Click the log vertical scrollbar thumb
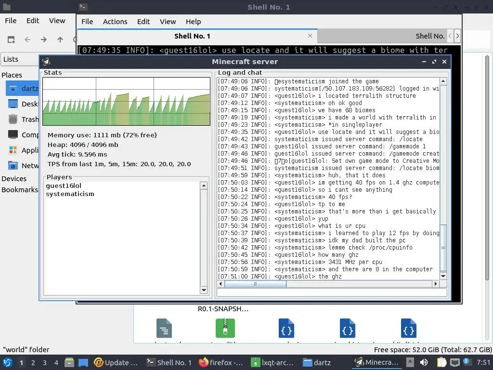The image size is (493, 370). click(x=443, y=248)
